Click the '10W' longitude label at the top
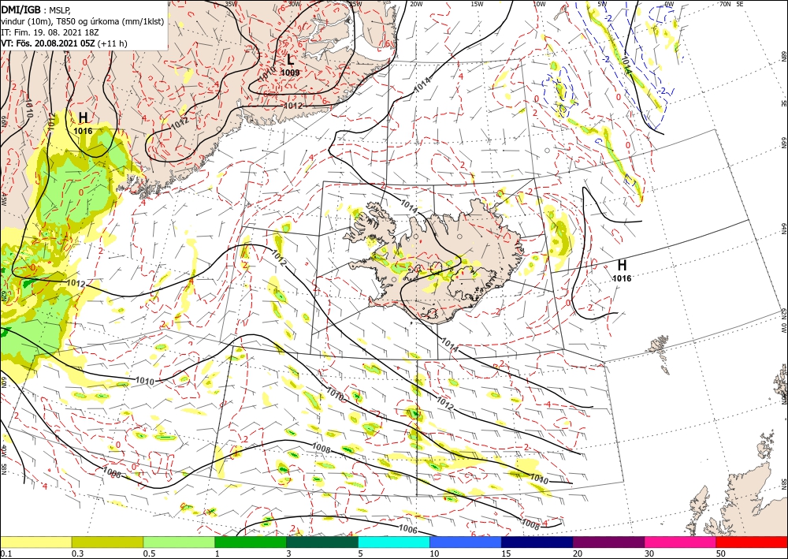 (539, 4)
